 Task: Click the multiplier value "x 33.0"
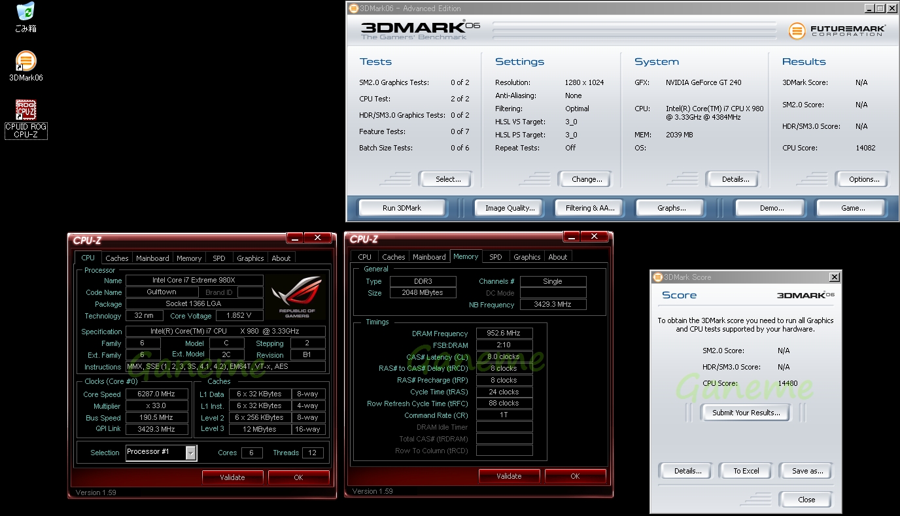[x=156, y=406]
